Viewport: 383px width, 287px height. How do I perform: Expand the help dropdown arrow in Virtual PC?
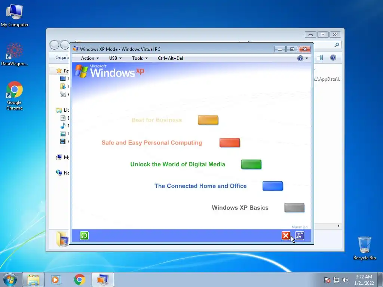coord(307,58)
